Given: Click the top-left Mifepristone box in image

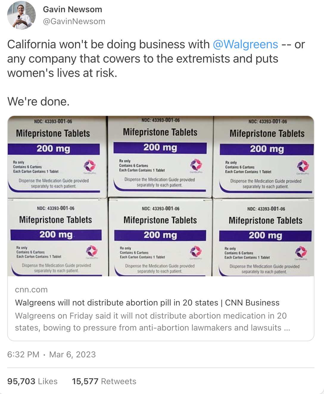Looking at the screenshot, I should (57, 157).
